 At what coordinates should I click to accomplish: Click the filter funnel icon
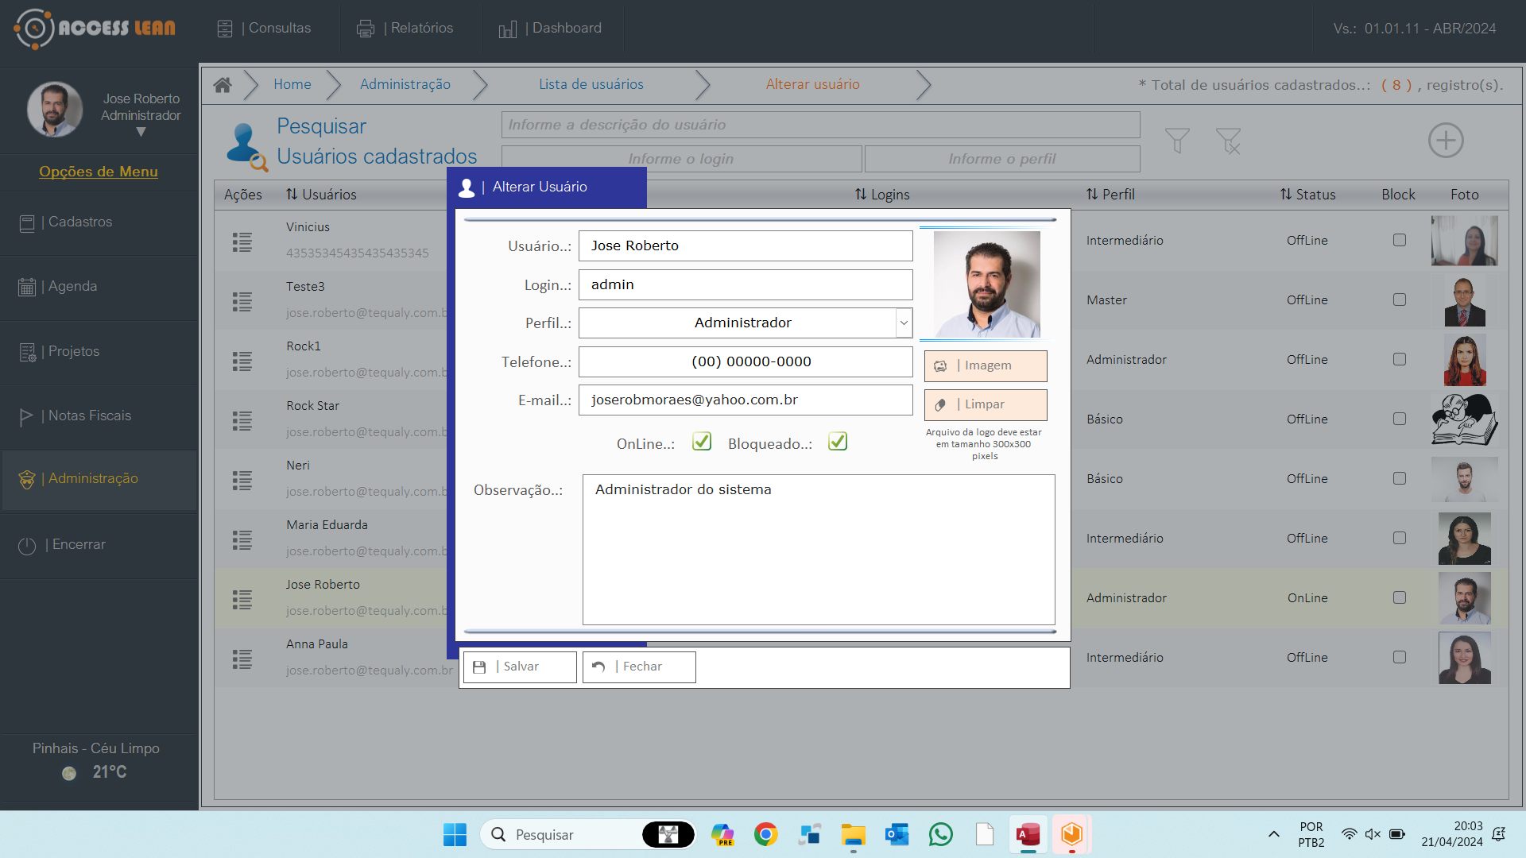pos(1177,141)
